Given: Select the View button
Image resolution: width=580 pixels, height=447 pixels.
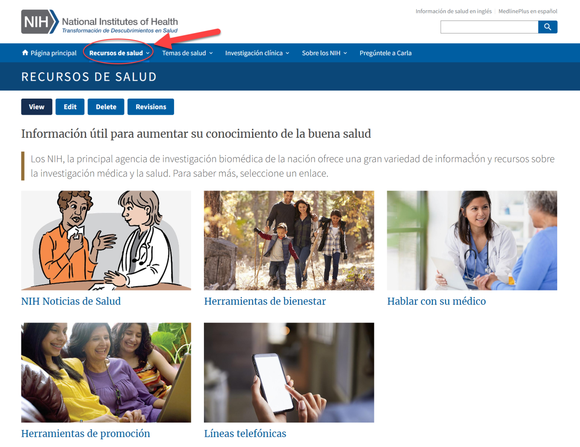Looking at the screenshot, I should (x=37, y=107).
